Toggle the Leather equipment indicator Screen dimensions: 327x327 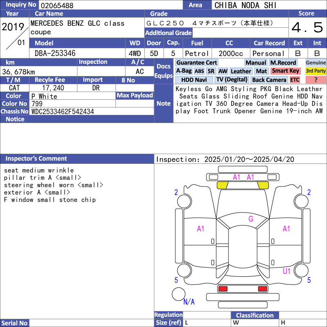(241, 71)
